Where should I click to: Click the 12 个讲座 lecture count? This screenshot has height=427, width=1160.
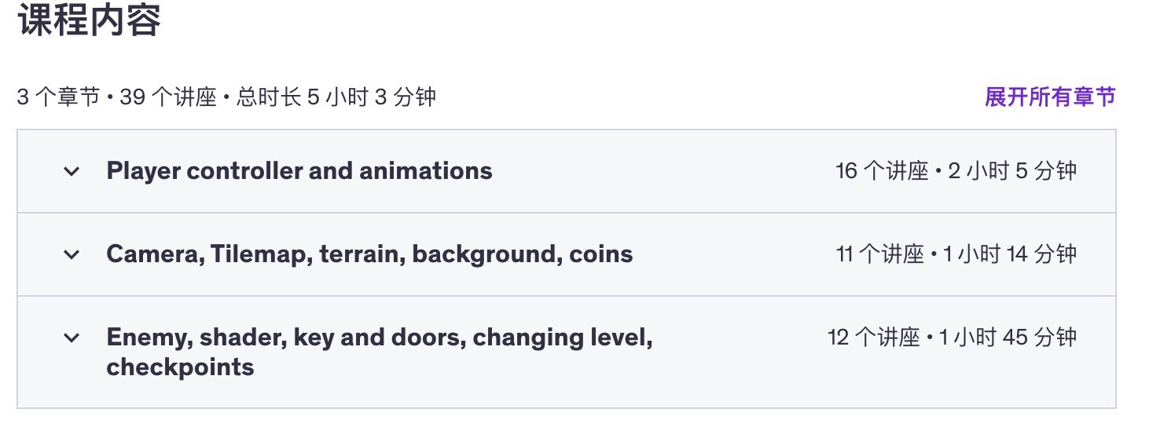(873, 338)
